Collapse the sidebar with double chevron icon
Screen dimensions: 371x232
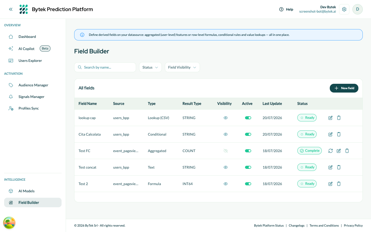(11, 9)
